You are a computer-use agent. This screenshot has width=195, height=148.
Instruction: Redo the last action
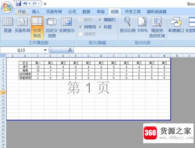(x=35, y=4)
